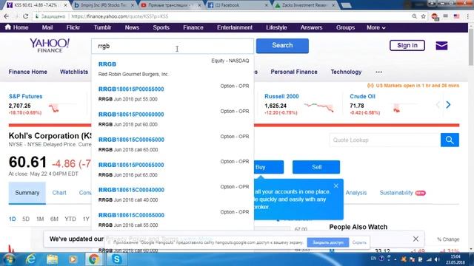474x266 pixels.
Task: Switch to the YouTube browser tab
Action: pos(171,5)
